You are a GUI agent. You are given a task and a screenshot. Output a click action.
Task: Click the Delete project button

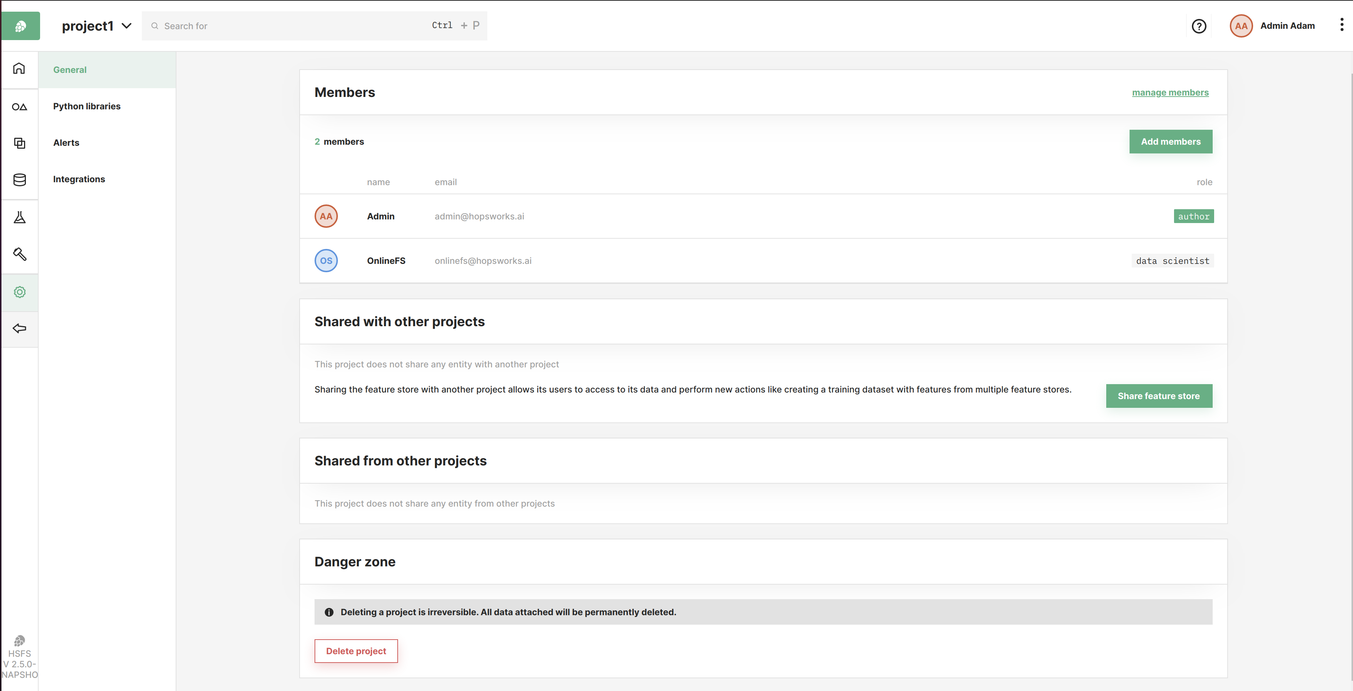356,651
